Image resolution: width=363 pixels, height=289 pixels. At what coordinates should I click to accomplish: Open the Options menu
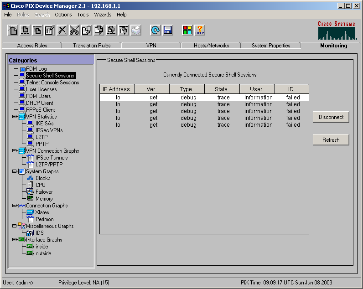[x=63, y=15]
